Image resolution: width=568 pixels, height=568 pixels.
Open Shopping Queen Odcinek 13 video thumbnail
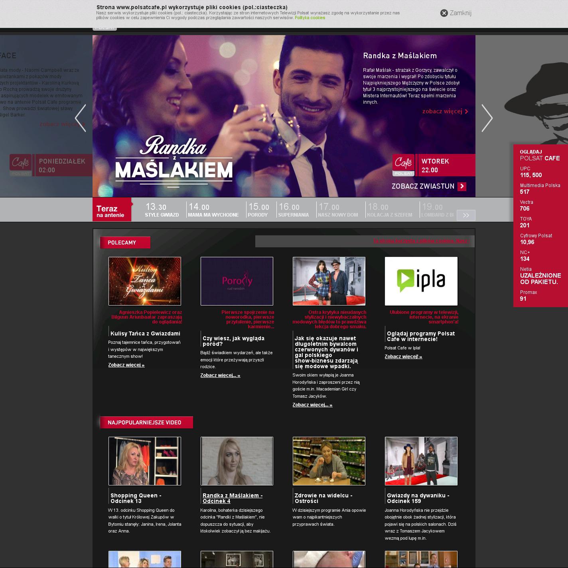144,461
